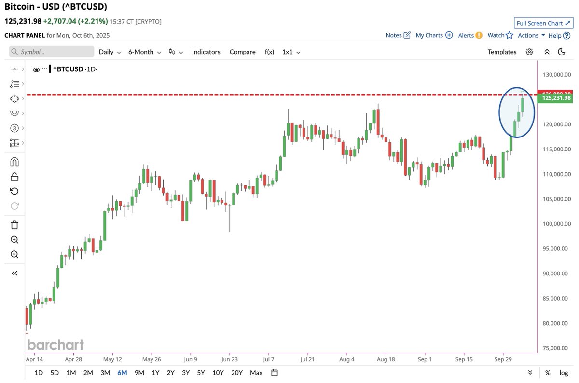Open the 6-Month period dropdown

144,52
